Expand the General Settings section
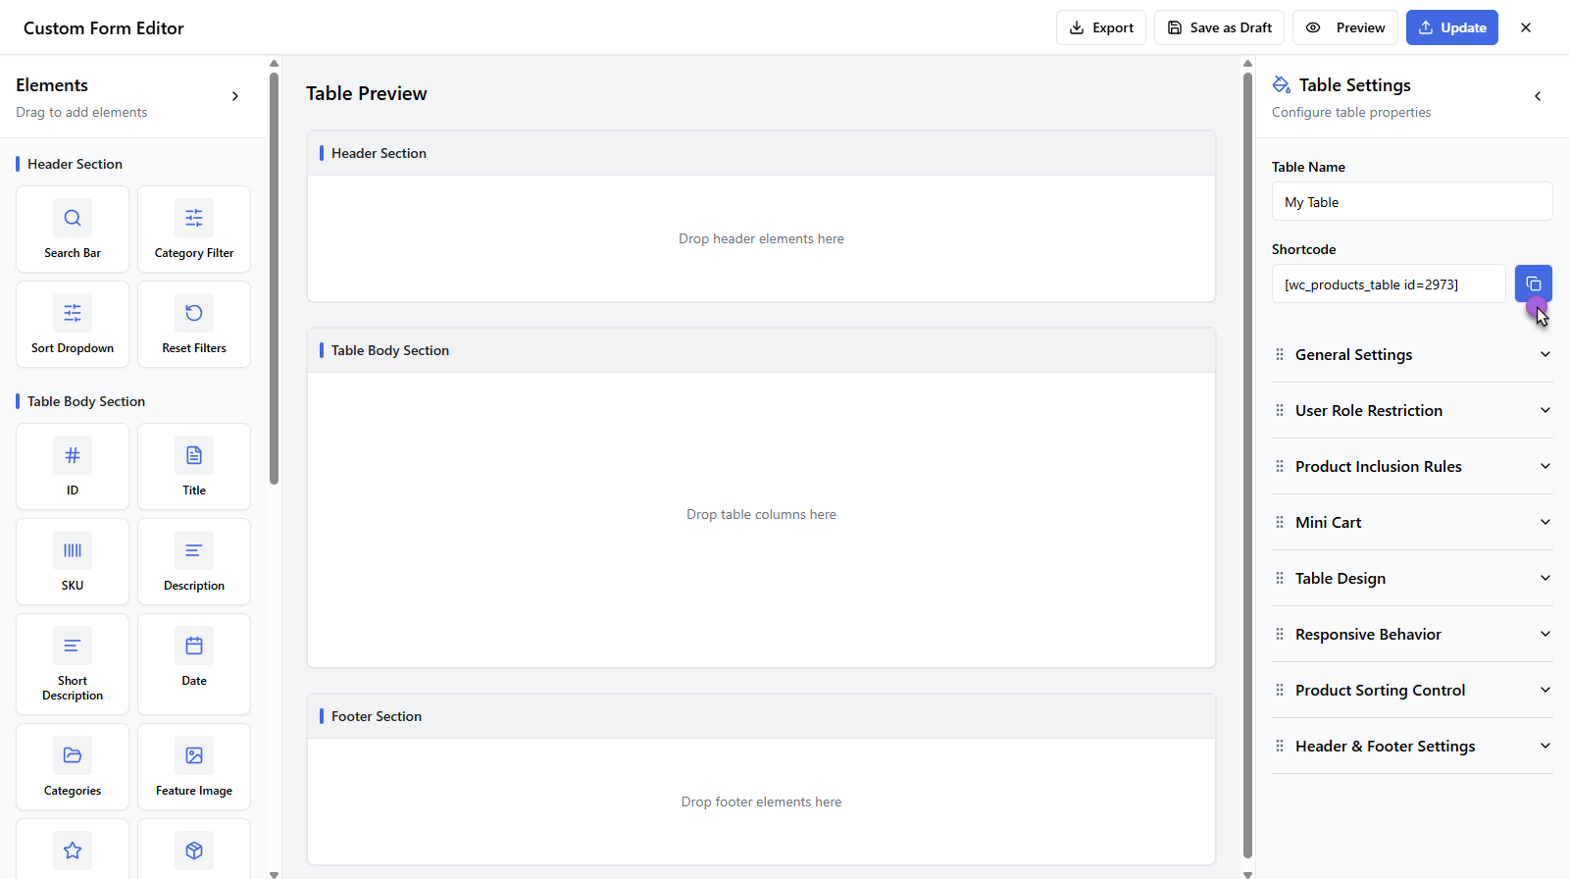 click(x=1412, y=355)
